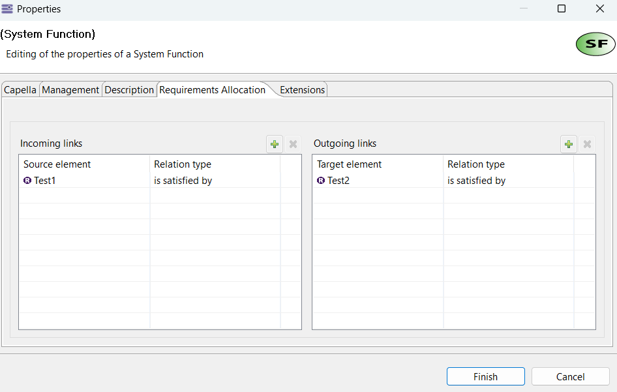Click the Target element column header

(350, 164)
